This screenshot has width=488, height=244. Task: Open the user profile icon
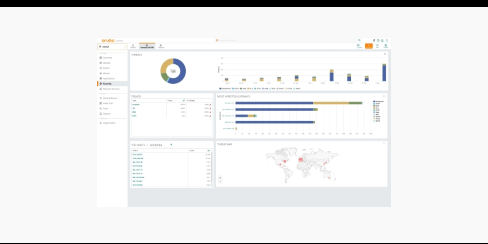pos(386,40)
